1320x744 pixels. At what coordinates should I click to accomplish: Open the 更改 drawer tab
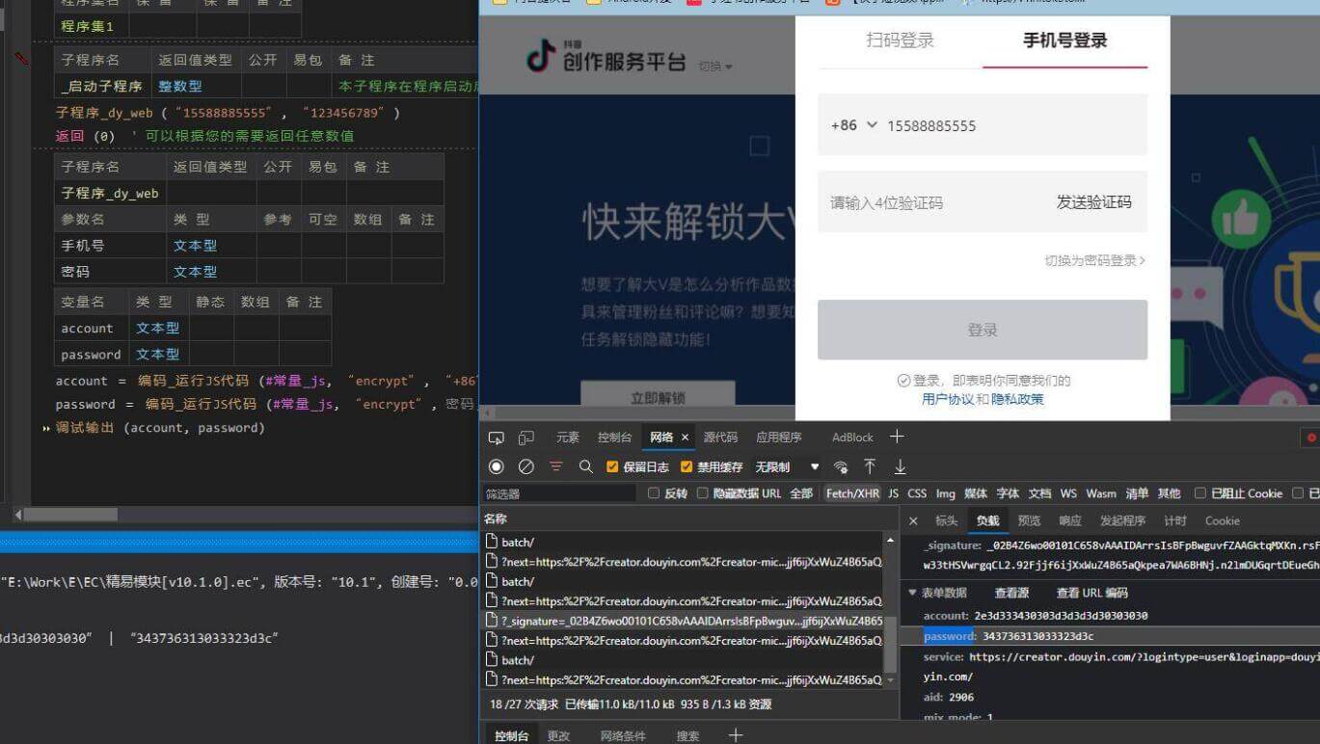pyautogui.click(x=558, y=735)
